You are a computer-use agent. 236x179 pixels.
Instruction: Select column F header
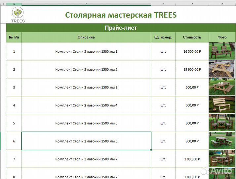[222, 4]
